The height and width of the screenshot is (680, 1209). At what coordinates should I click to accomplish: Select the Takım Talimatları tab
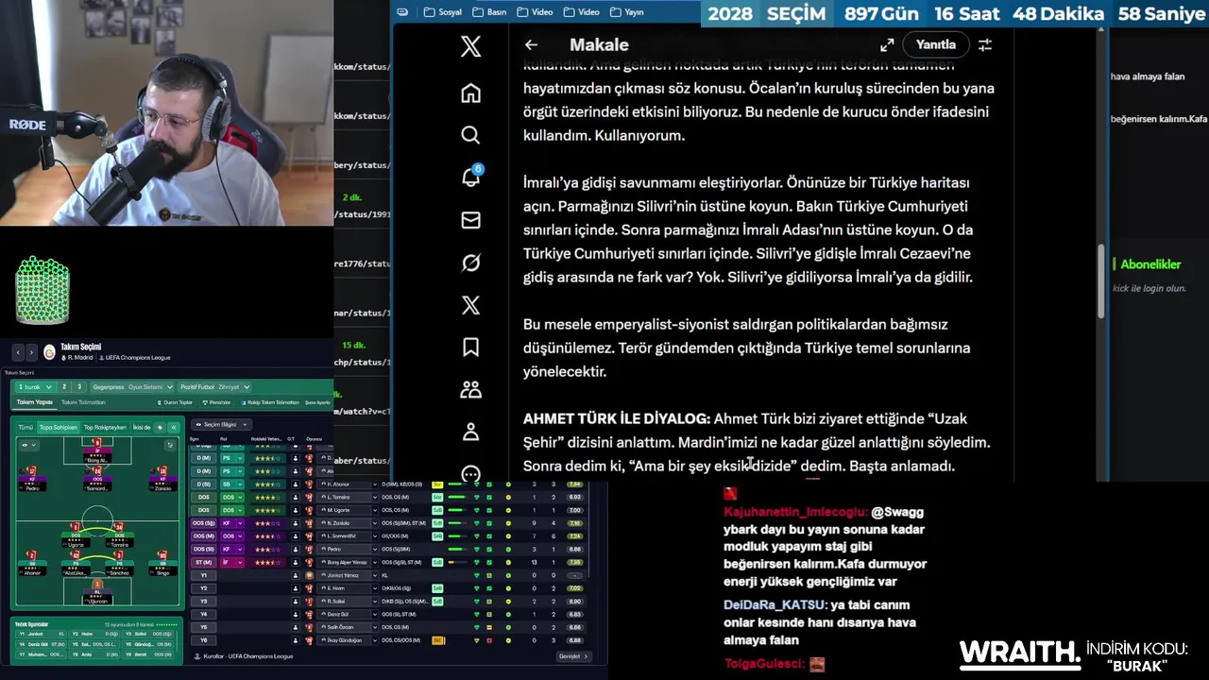coord(83,402)
